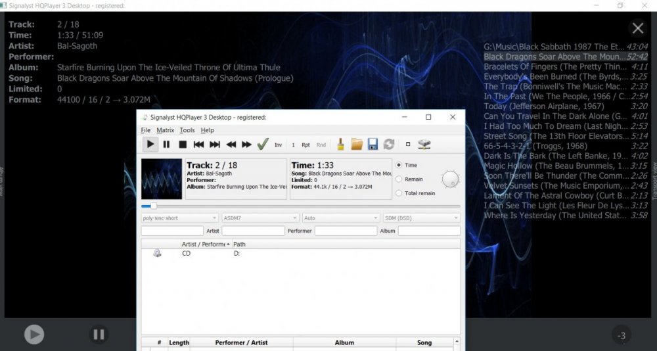Select 'Where Is Yesterday' playlist entry
Viewport: 657px width, 351px height.
566,216
